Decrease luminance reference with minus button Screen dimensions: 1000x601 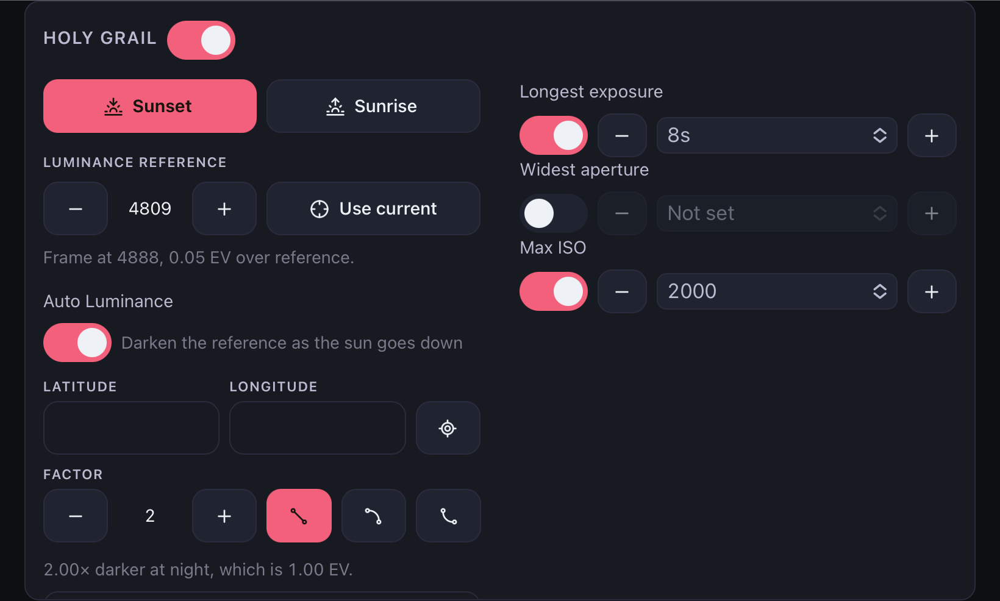click(x=76, y=208)
